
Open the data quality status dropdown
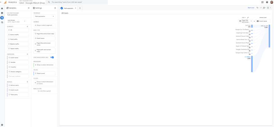269,8
